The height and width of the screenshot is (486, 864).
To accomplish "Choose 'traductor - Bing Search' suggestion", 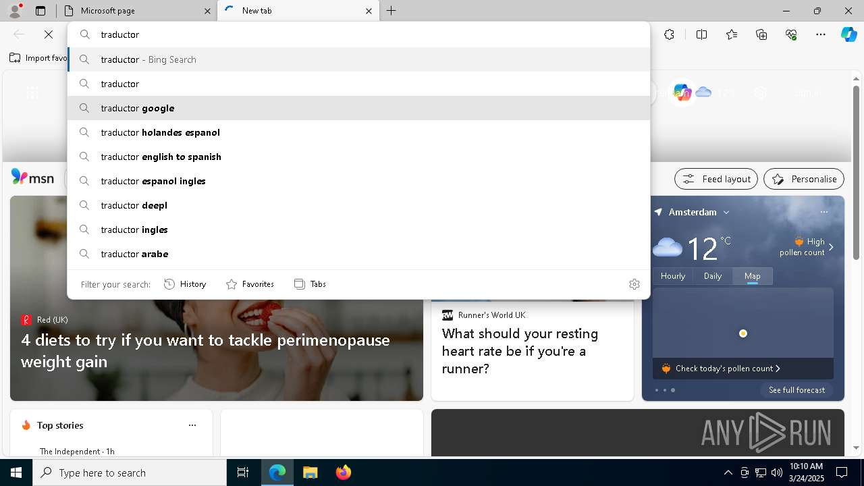I will tap(359, 59).
